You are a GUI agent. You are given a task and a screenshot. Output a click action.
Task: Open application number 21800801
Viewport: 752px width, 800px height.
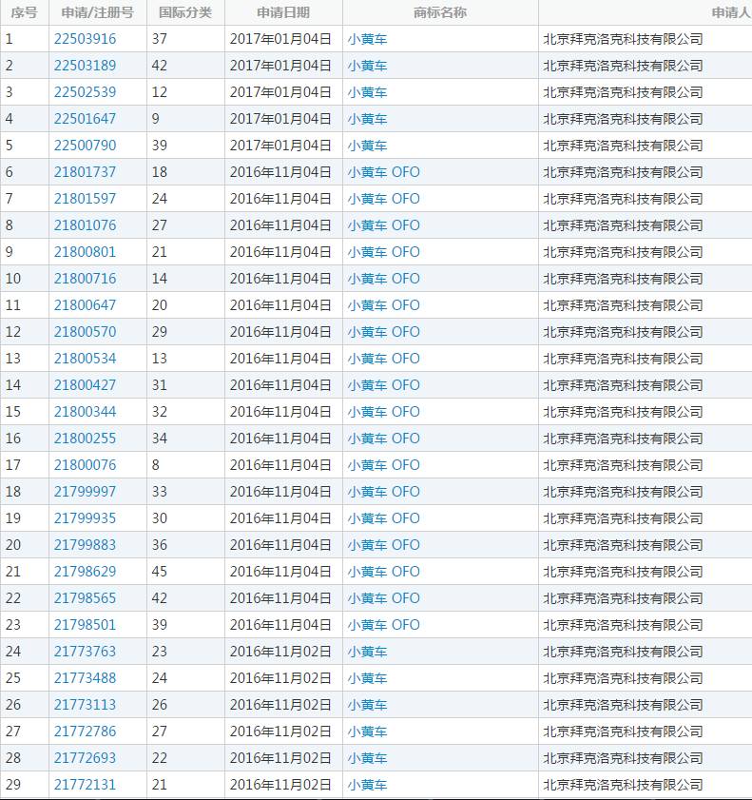[x=85, y=252]
